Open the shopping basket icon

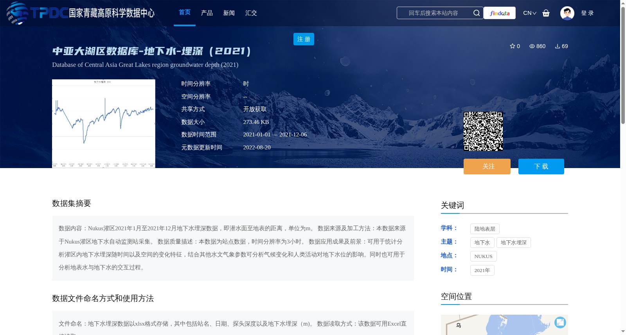point(546,13)
